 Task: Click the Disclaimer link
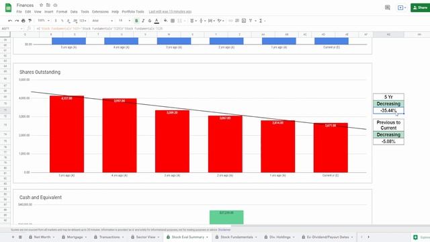click(224, 230)
